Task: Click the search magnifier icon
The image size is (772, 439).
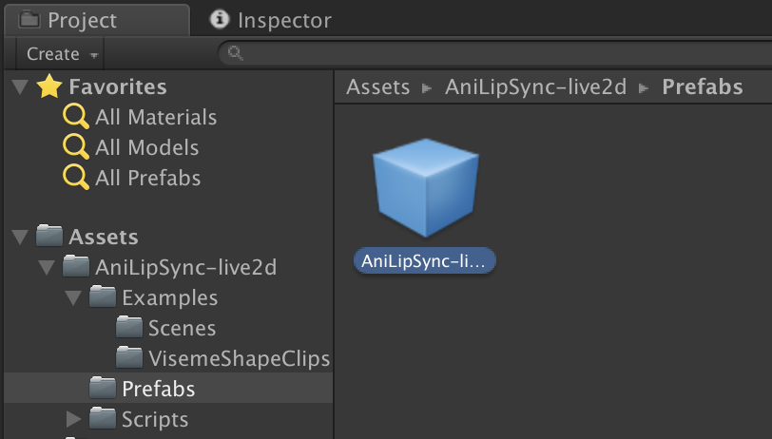Action: click(236, 53)
